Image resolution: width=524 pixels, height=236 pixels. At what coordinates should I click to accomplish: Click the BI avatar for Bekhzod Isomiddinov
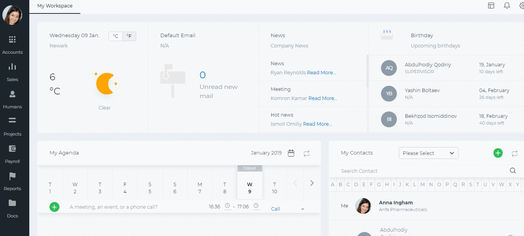[389, 119]
